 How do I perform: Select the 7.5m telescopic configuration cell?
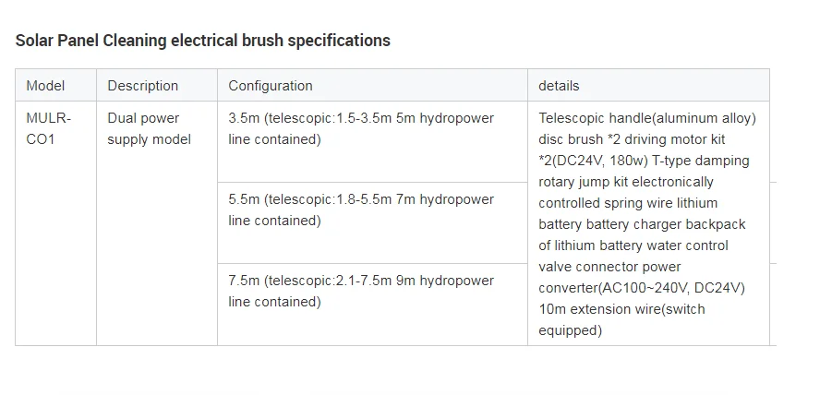click(372, 304)
